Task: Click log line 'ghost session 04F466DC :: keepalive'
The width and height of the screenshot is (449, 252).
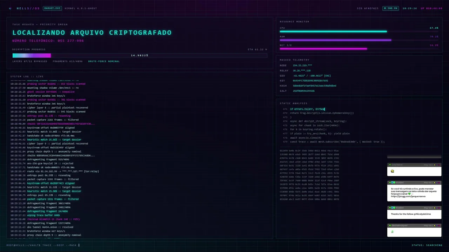Action: (x=51, y=92)
